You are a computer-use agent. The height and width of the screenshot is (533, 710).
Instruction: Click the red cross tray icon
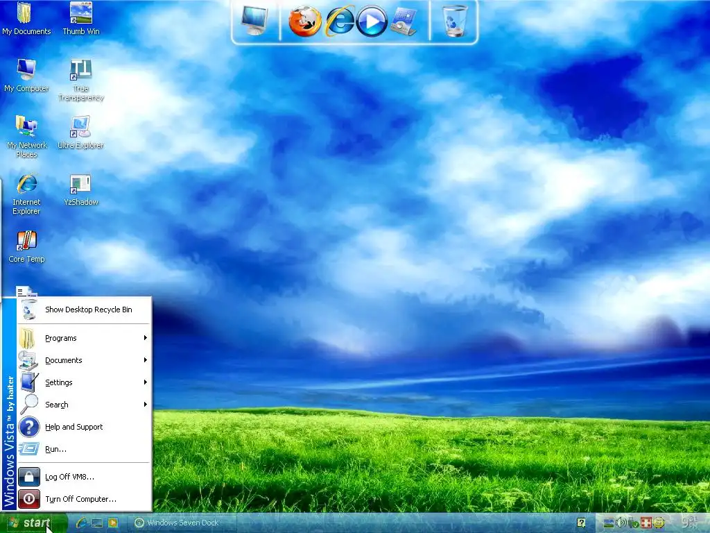[x=646, y=523]
